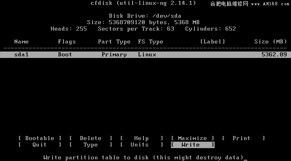The height and width of the screenshot is (161, 291).
Task: Click the Disk Drive: /dev/sda line
Action: [x=145, y=16]
